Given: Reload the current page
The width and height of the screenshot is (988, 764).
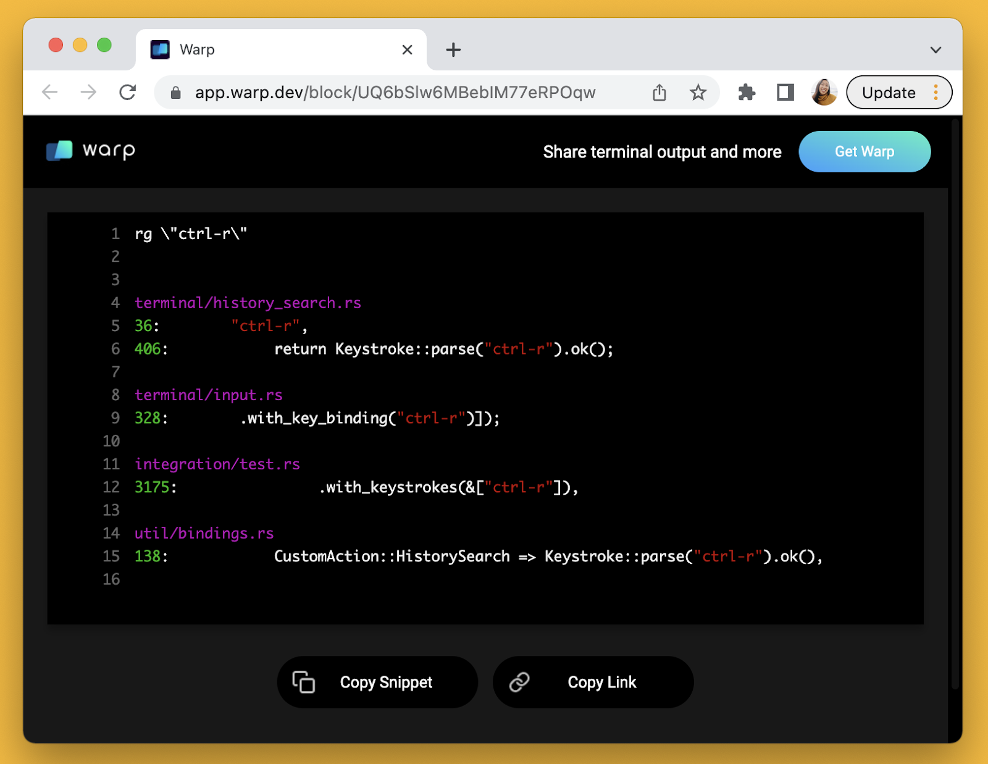Looking at the screenshot, I should coord(128,92).
